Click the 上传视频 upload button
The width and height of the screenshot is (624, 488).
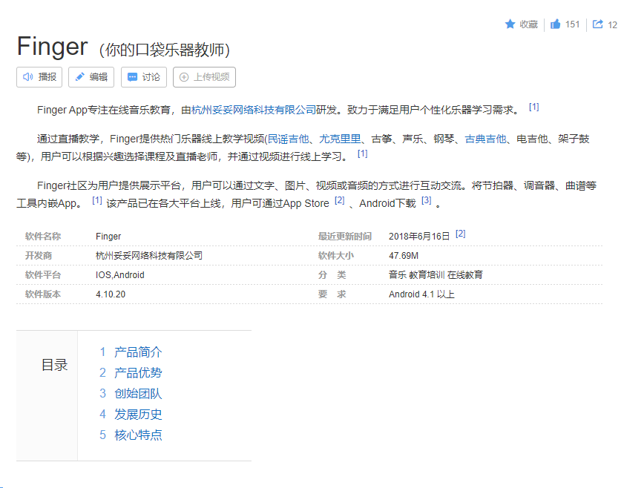point(204,77)
